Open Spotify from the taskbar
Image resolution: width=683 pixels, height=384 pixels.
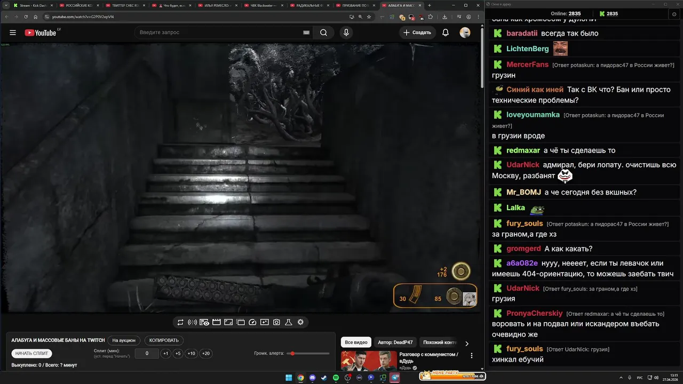pyautogui.click(x=336, y=378)
